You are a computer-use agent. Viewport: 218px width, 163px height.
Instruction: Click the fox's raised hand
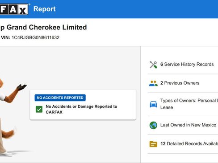[22, 87]
